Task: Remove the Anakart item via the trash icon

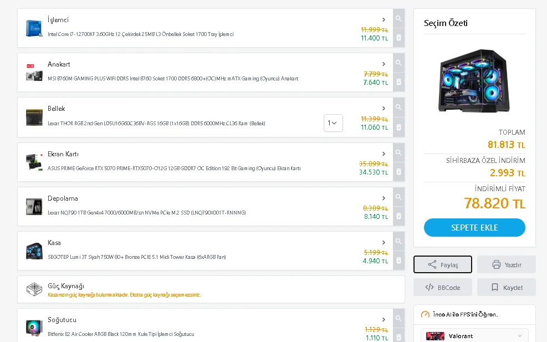Action: pyautogui.click(x=398, y=82)
